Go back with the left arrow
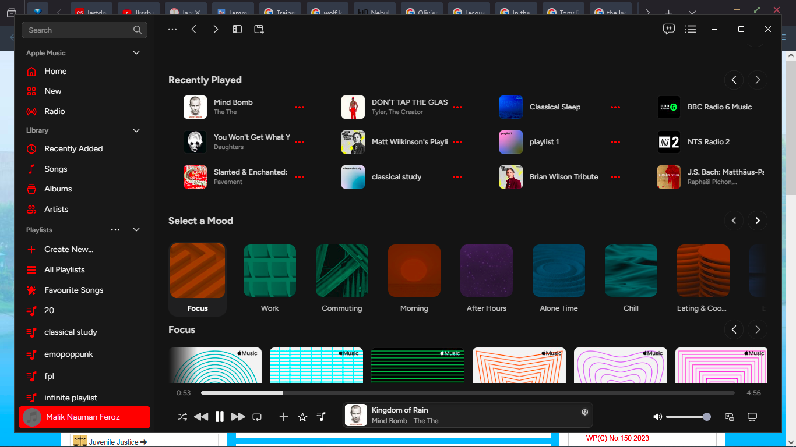Viewport: 796px width, 447px height. tap(194, 29)
